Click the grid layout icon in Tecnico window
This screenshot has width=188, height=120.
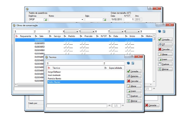pyautogui.click(x=132, y=63)
